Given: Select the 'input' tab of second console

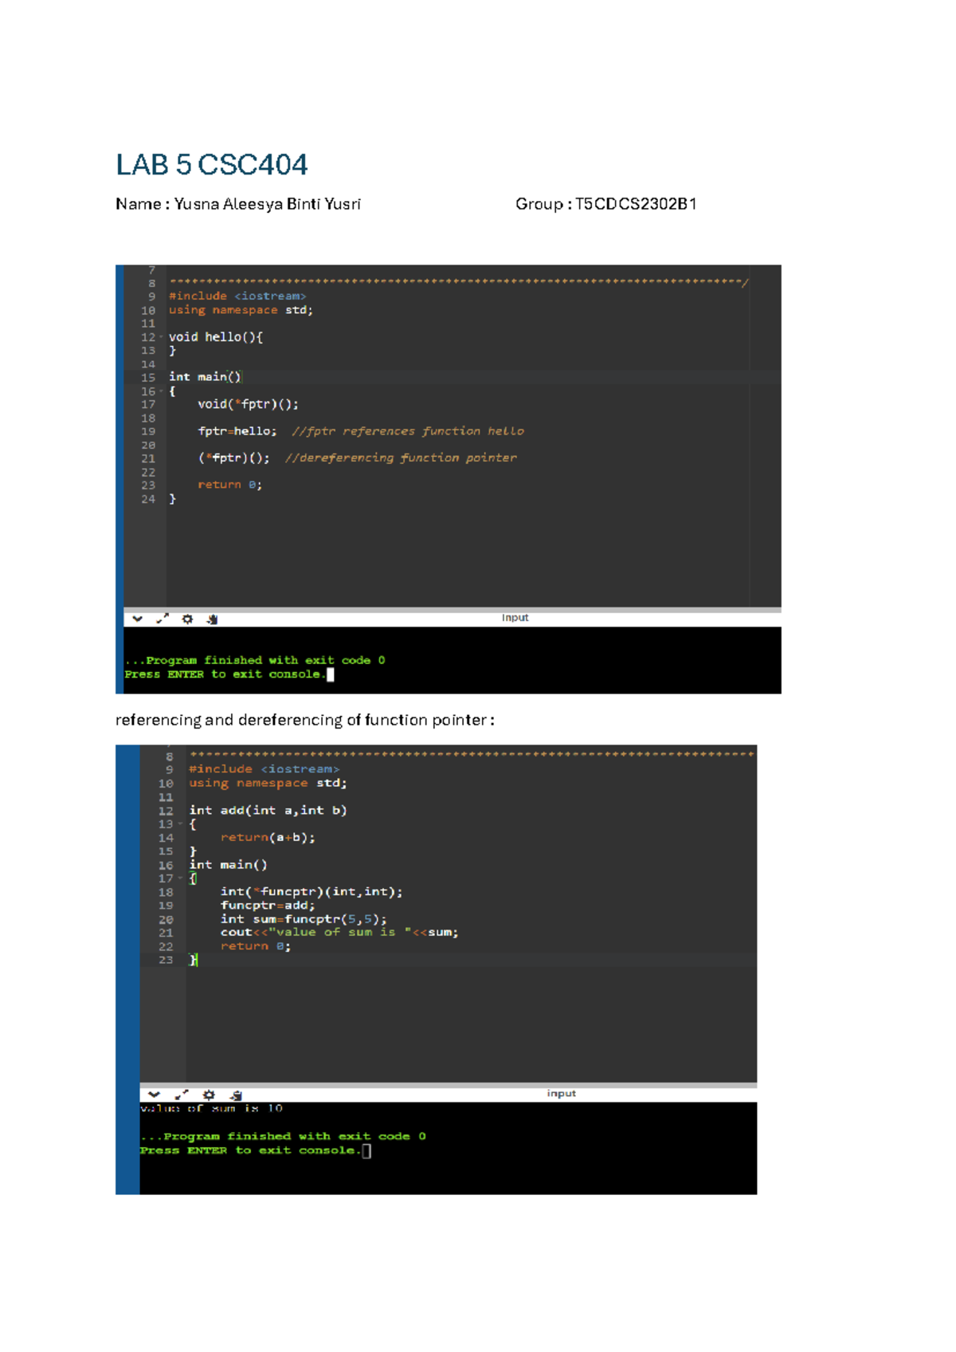Looking at the screenshot, I should 562,1094.
